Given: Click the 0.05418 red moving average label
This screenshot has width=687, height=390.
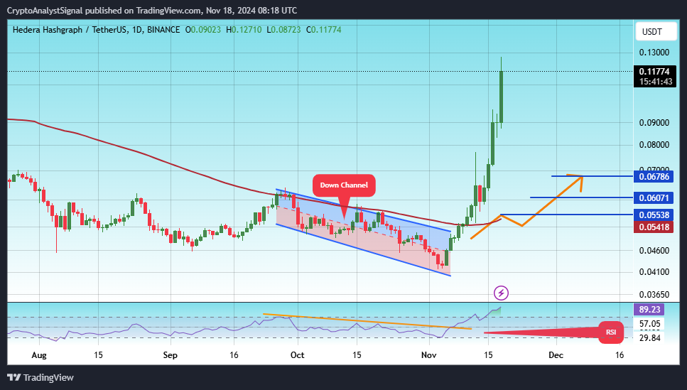Looking at the screenshot, I should coord(654,227).
